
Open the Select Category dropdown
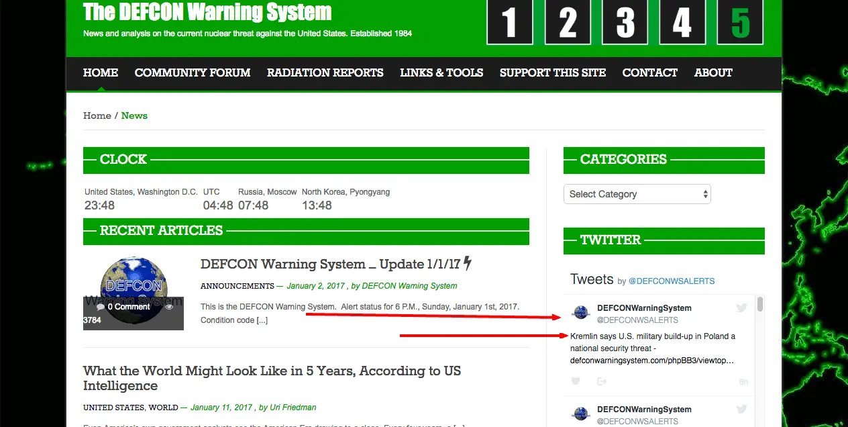click(637, 194)
